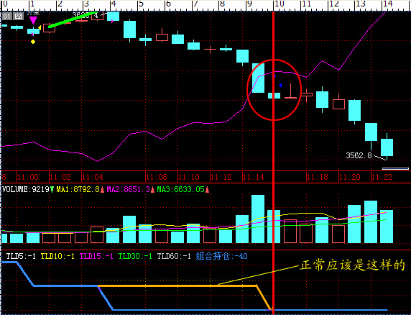The height and width of the screenshot is (315, 411).
Task: Click the 11:10 time axis label
Action: (189, 178)
